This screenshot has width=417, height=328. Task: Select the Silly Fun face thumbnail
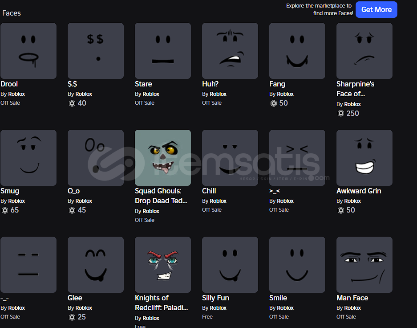230,265
